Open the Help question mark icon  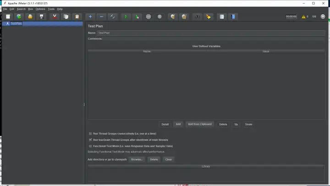coord(233,17)
